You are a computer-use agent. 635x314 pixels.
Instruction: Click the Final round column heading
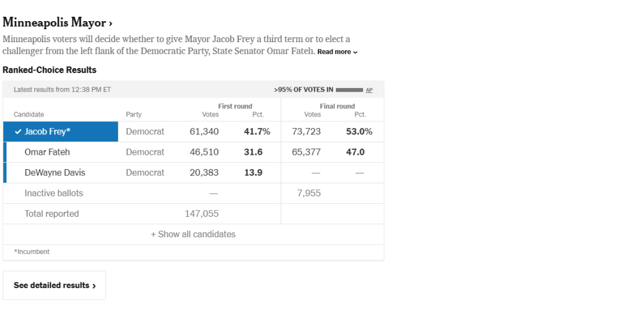pos(337,107)
